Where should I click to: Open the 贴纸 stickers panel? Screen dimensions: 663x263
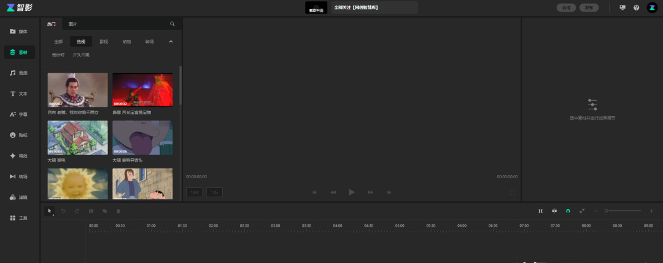point(20,135)
